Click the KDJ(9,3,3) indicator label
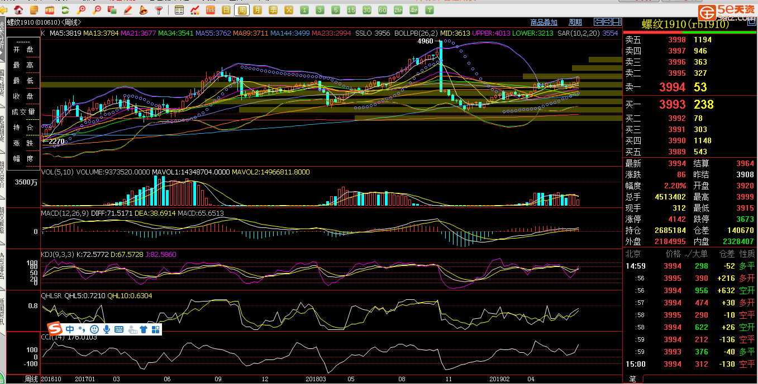Viewport: 758px width, 384px height. (58, 254)
